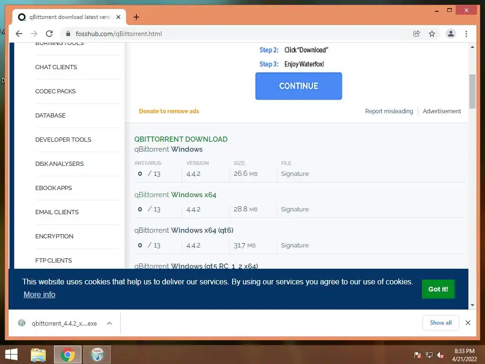
Task: Open the FTP CLIENTS category
Action: [x=54, y=260]
